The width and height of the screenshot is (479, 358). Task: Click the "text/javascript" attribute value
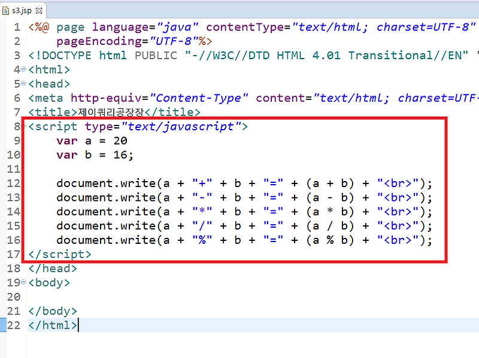click(181, 127)
